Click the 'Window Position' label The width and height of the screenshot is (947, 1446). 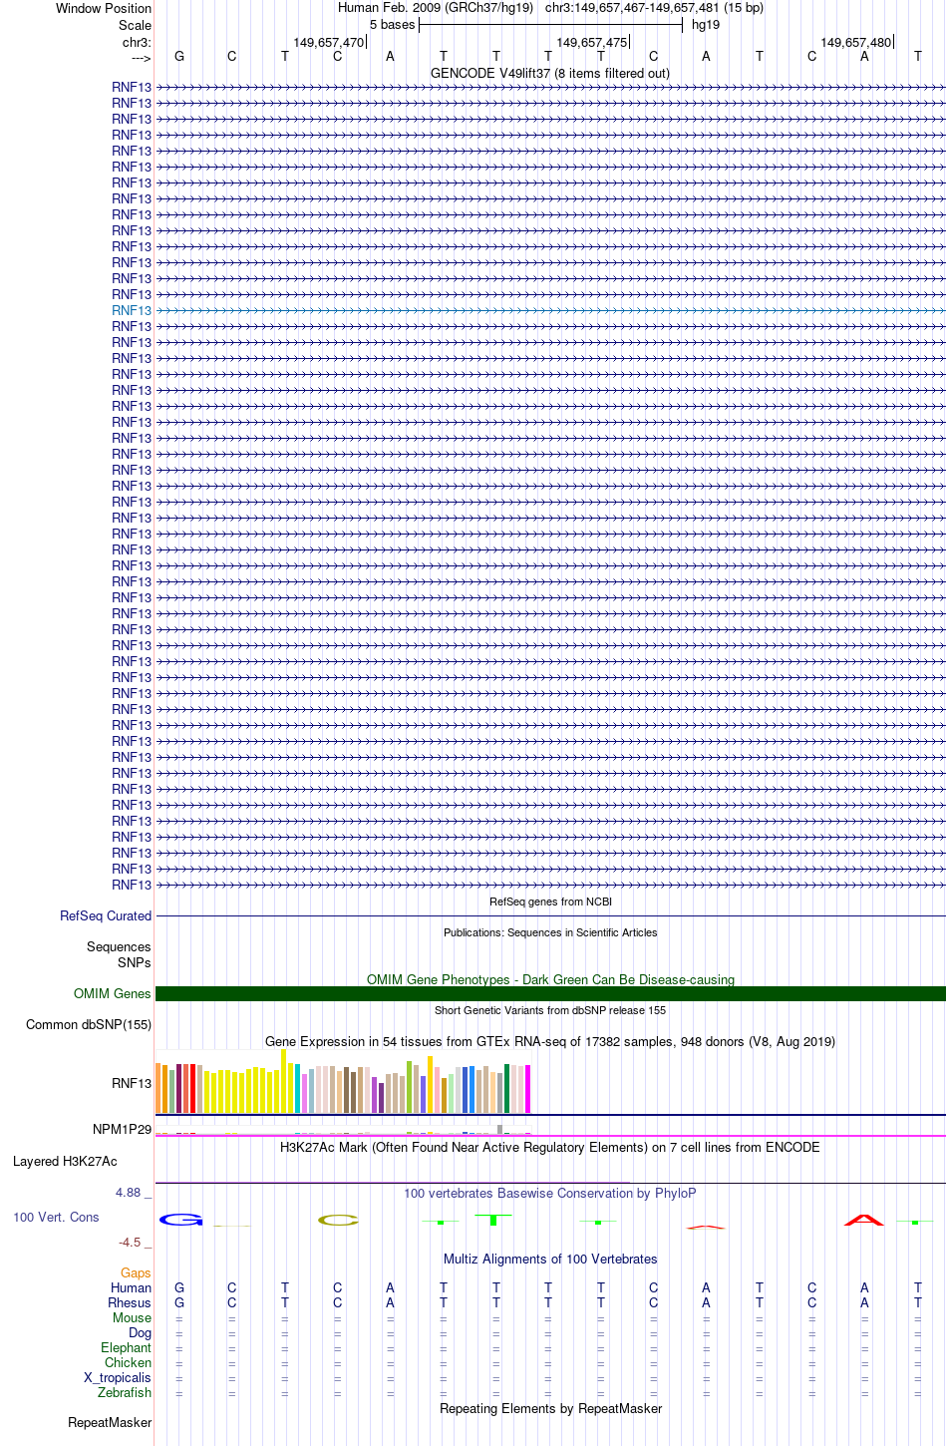click(x=104, y=9)
